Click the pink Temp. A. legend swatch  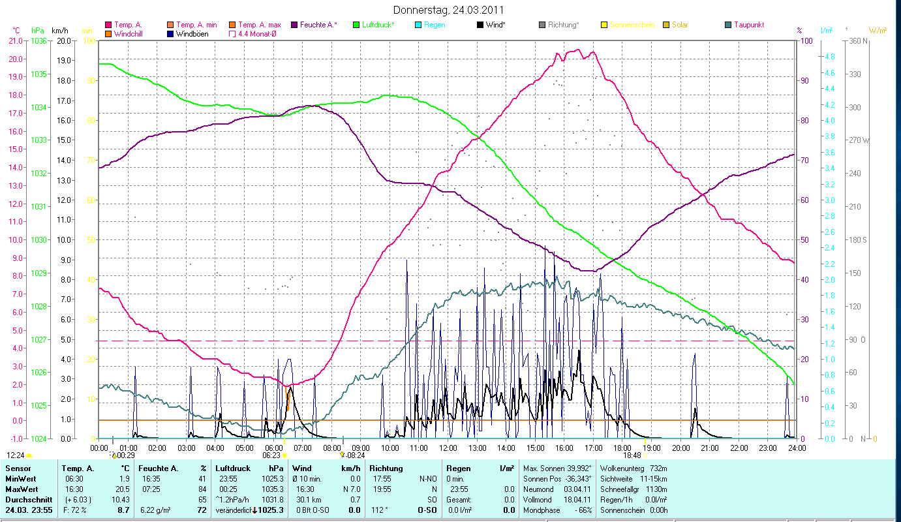pyautogui.click(x=108, y=25)
